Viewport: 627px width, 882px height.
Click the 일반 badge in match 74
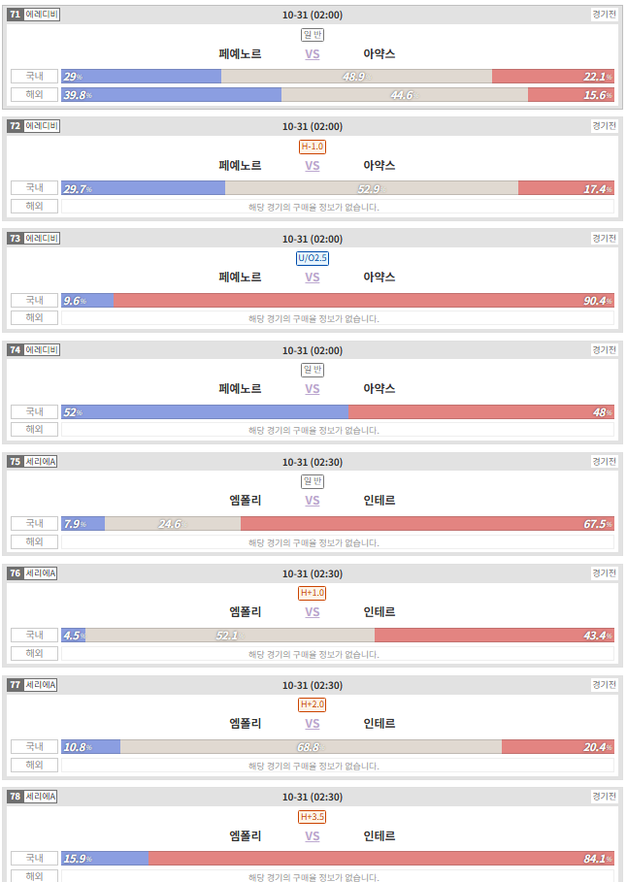pyautogui.click(x=313, y=370)
